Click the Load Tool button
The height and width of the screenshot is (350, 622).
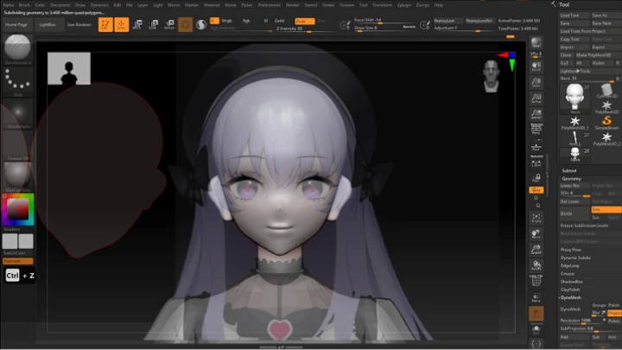point(574,15)
